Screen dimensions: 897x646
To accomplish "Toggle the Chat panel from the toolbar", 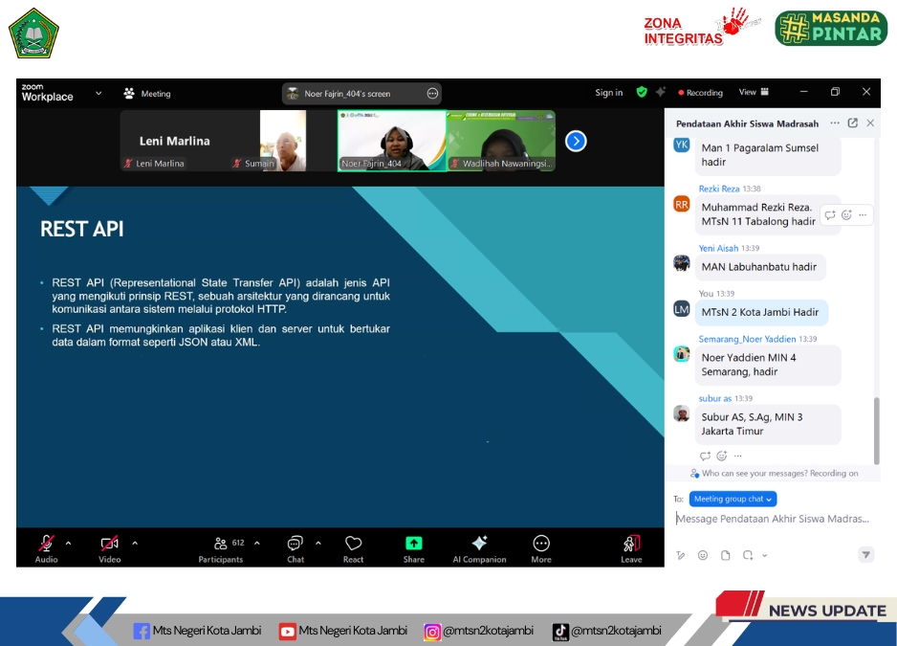I will (295, 546).
